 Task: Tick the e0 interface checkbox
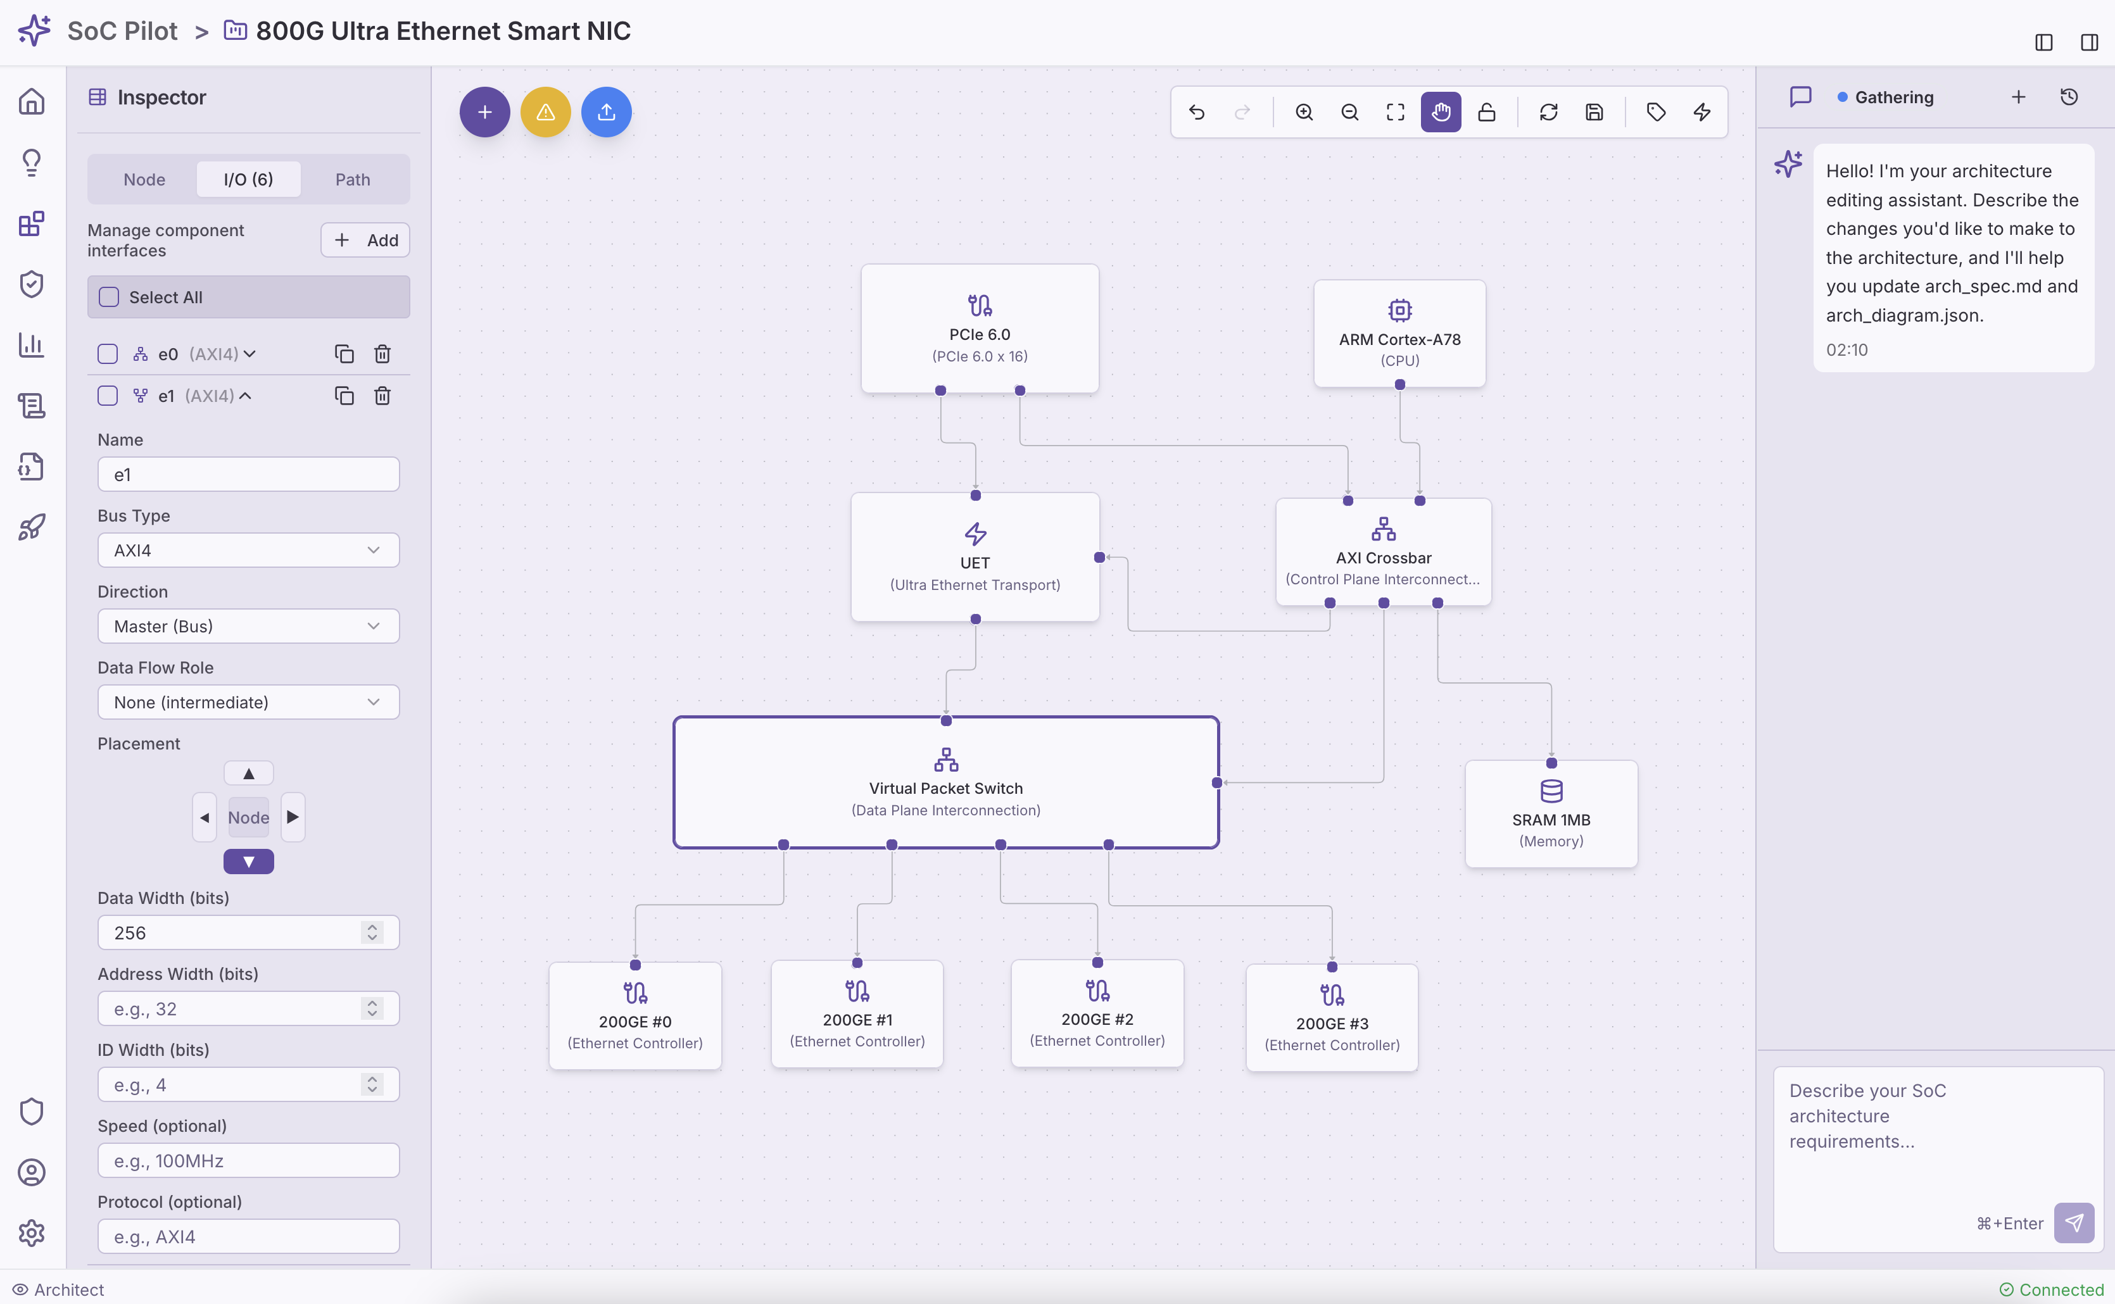click(x=108, y=354)
